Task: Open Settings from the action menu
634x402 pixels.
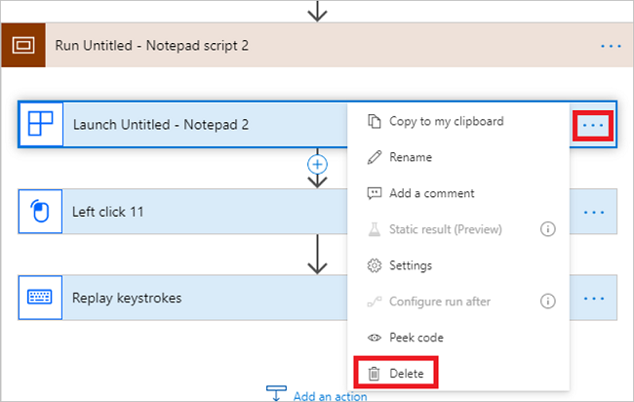Action: coord(411,265)
